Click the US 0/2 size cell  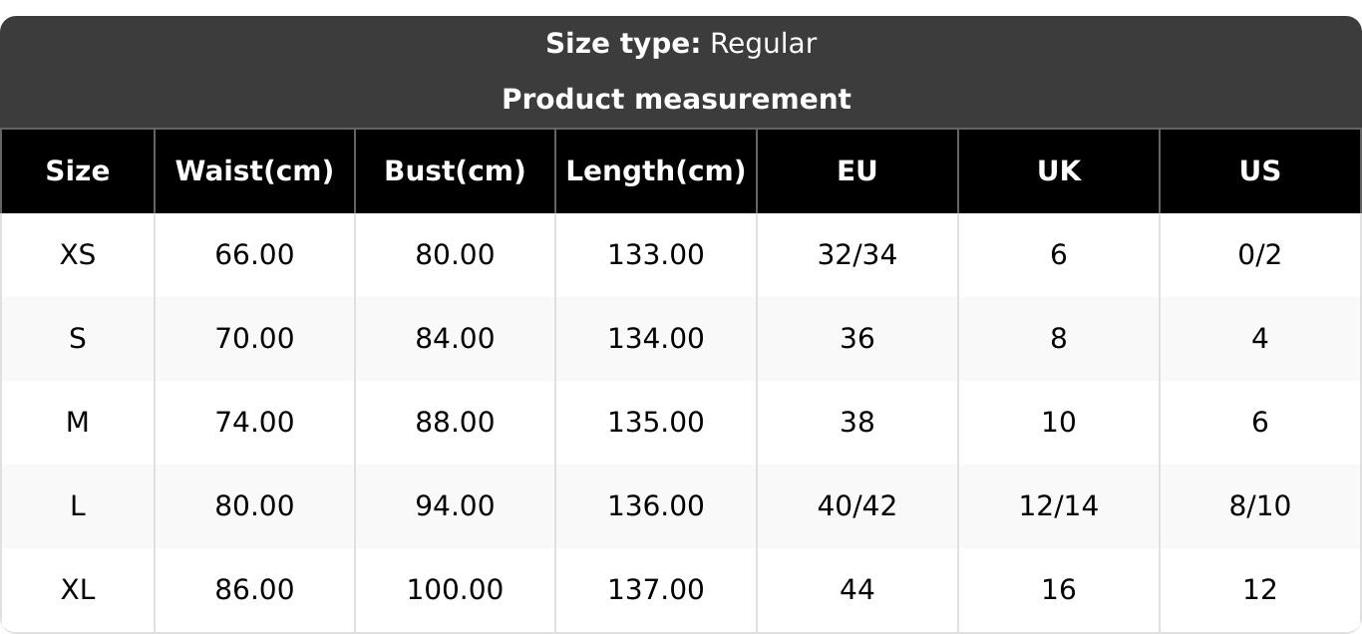point(1259,255)
